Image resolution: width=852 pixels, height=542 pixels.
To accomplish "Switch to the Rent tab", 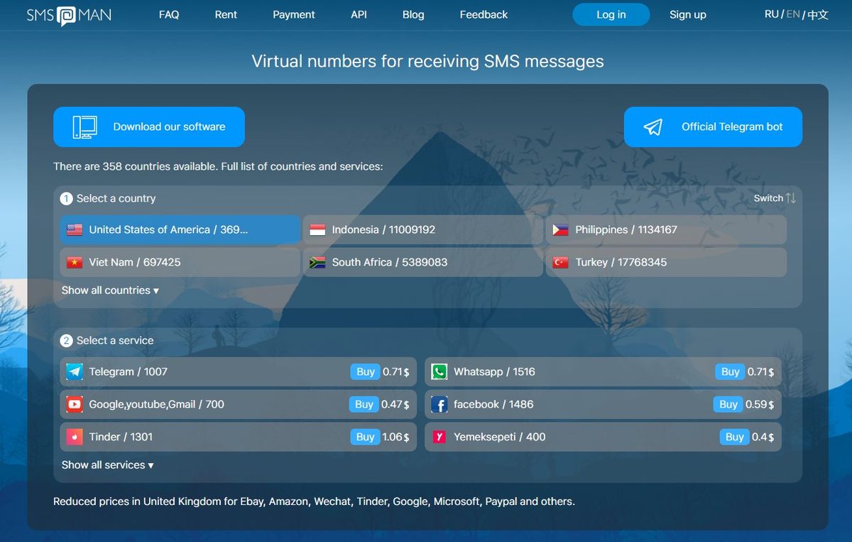I will (x=226, y=14).
